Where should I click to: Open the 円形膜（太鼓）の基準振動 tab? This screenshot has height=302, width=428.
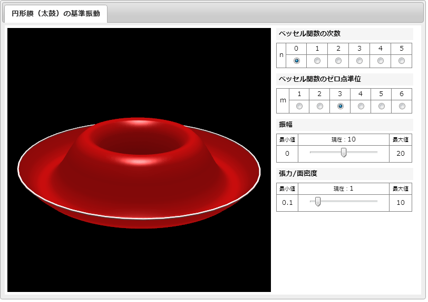point(56,14)
